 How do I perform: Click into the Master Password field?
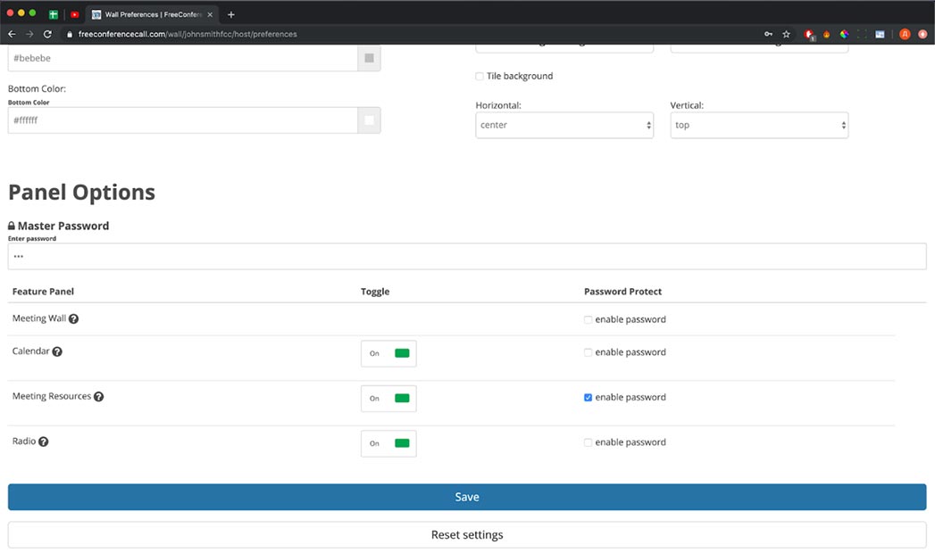[x=467, y=256]
